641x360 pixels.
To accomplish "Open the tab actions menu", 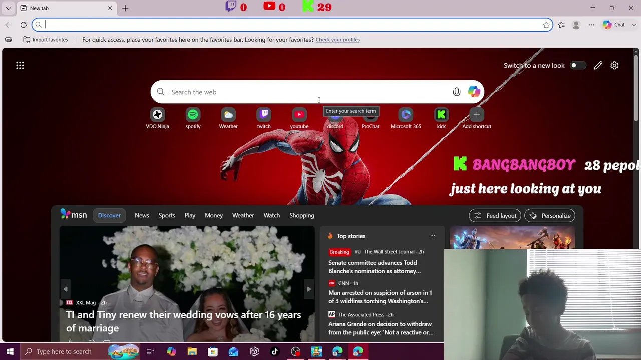I will (x=8, y=8).
